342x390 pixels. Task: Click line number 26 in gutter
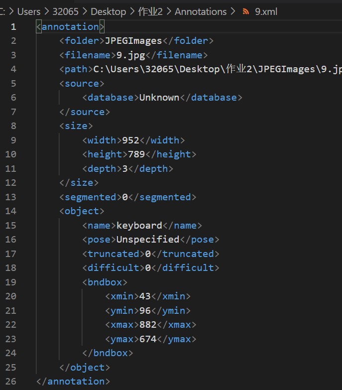click(10, 381)
